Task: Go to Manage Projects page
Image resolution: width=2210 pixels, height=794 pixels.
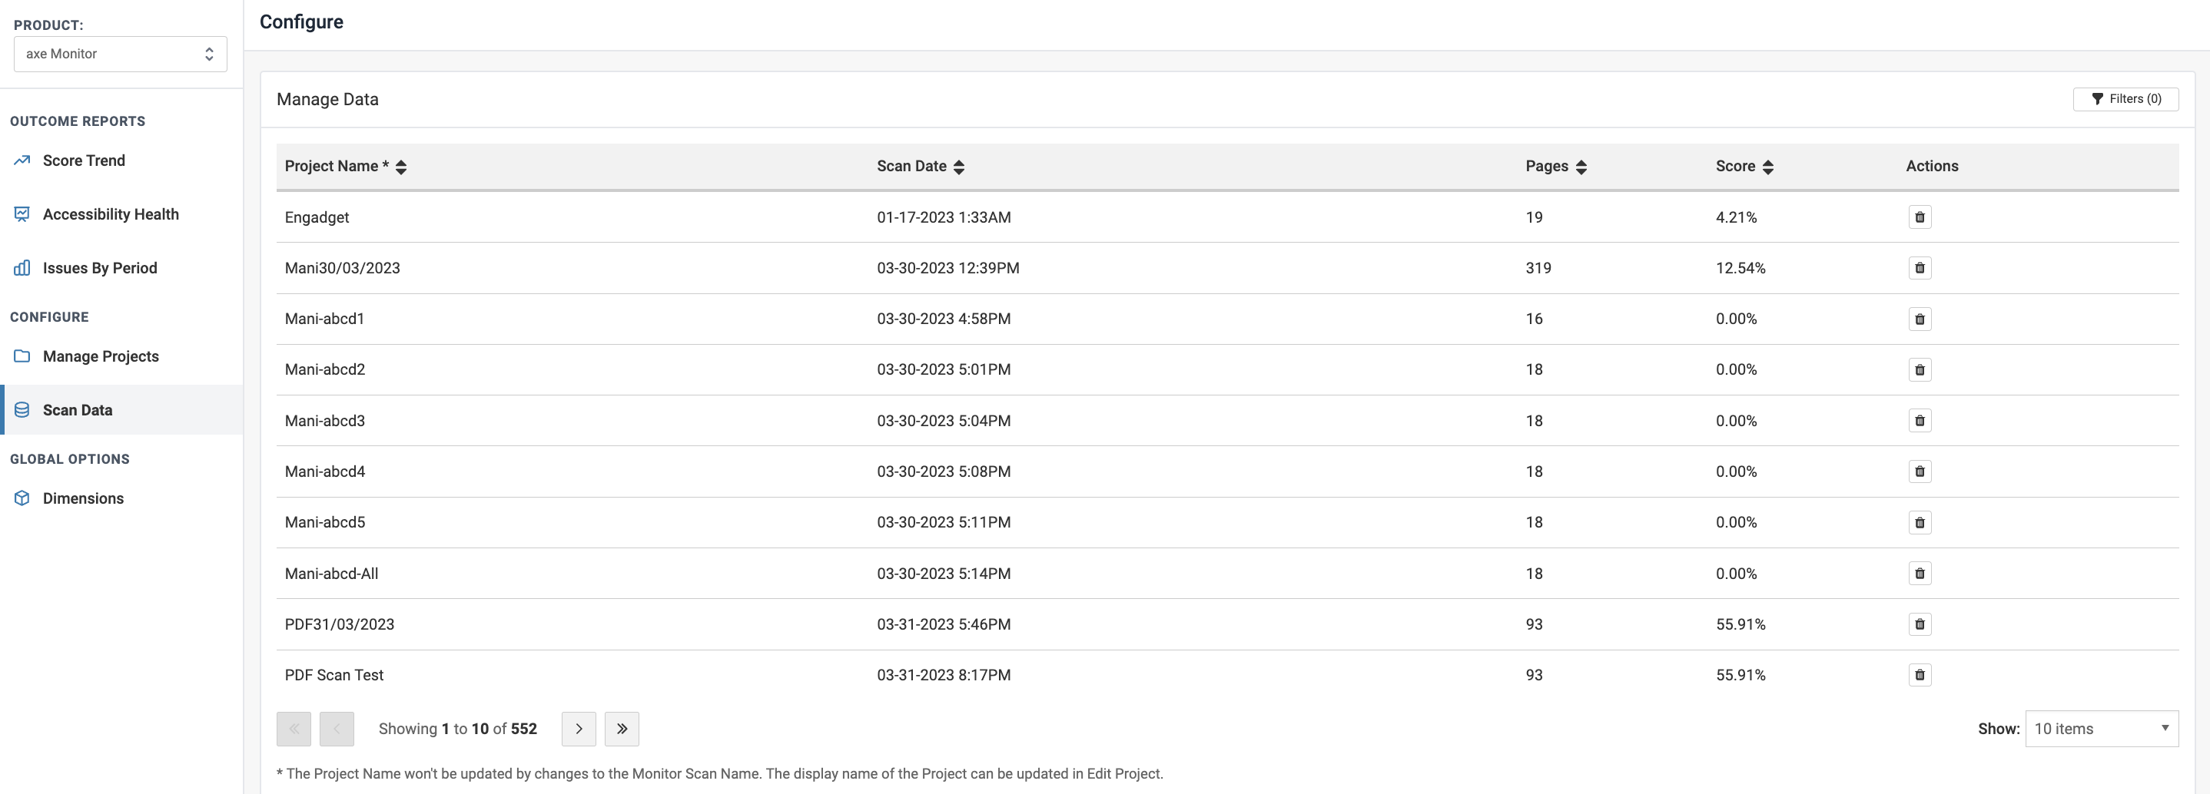Action: tap(101, 357)
